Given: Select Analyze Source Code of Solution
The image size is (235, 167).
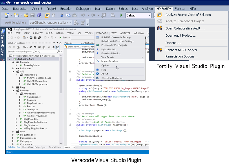Looking at the screenshot, I should pos(188,15).
